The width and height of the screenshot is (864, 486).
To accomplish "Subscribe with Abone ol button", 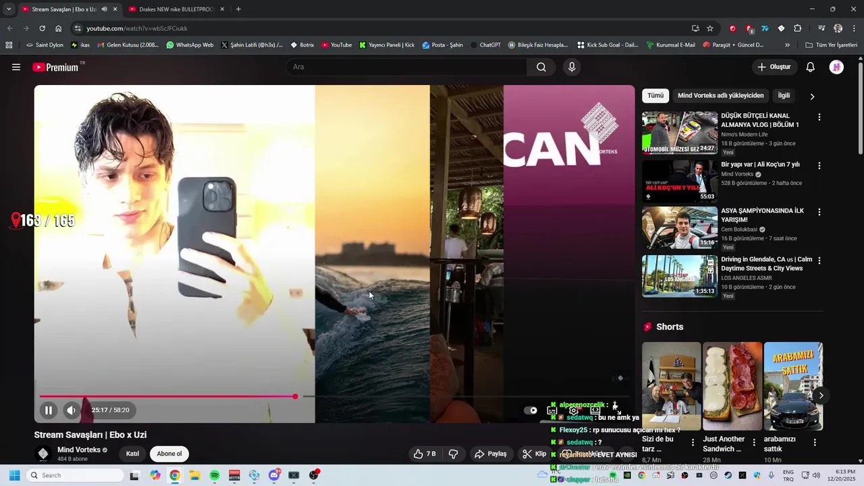I will [169, 454].
